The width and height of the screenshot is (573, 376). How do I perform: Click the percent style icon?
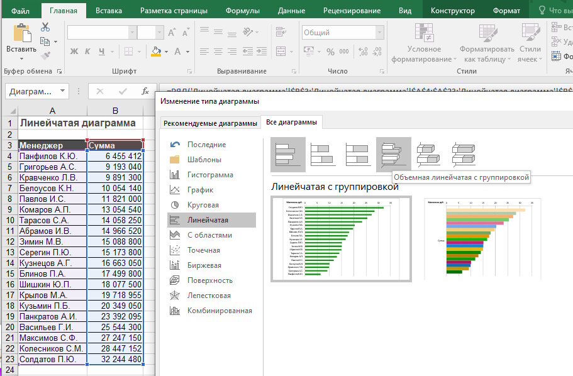(330, 52)
